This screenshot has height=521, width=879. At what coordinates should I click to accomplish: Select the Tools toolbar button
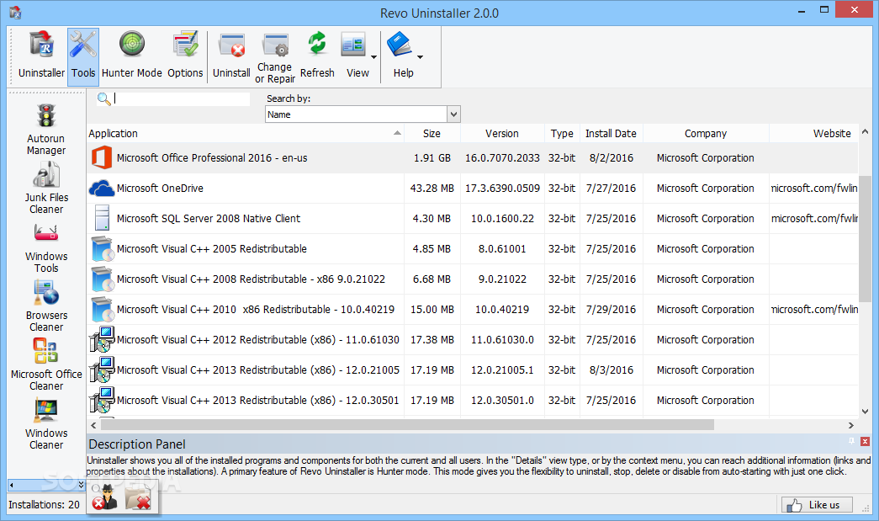point(83,56)
